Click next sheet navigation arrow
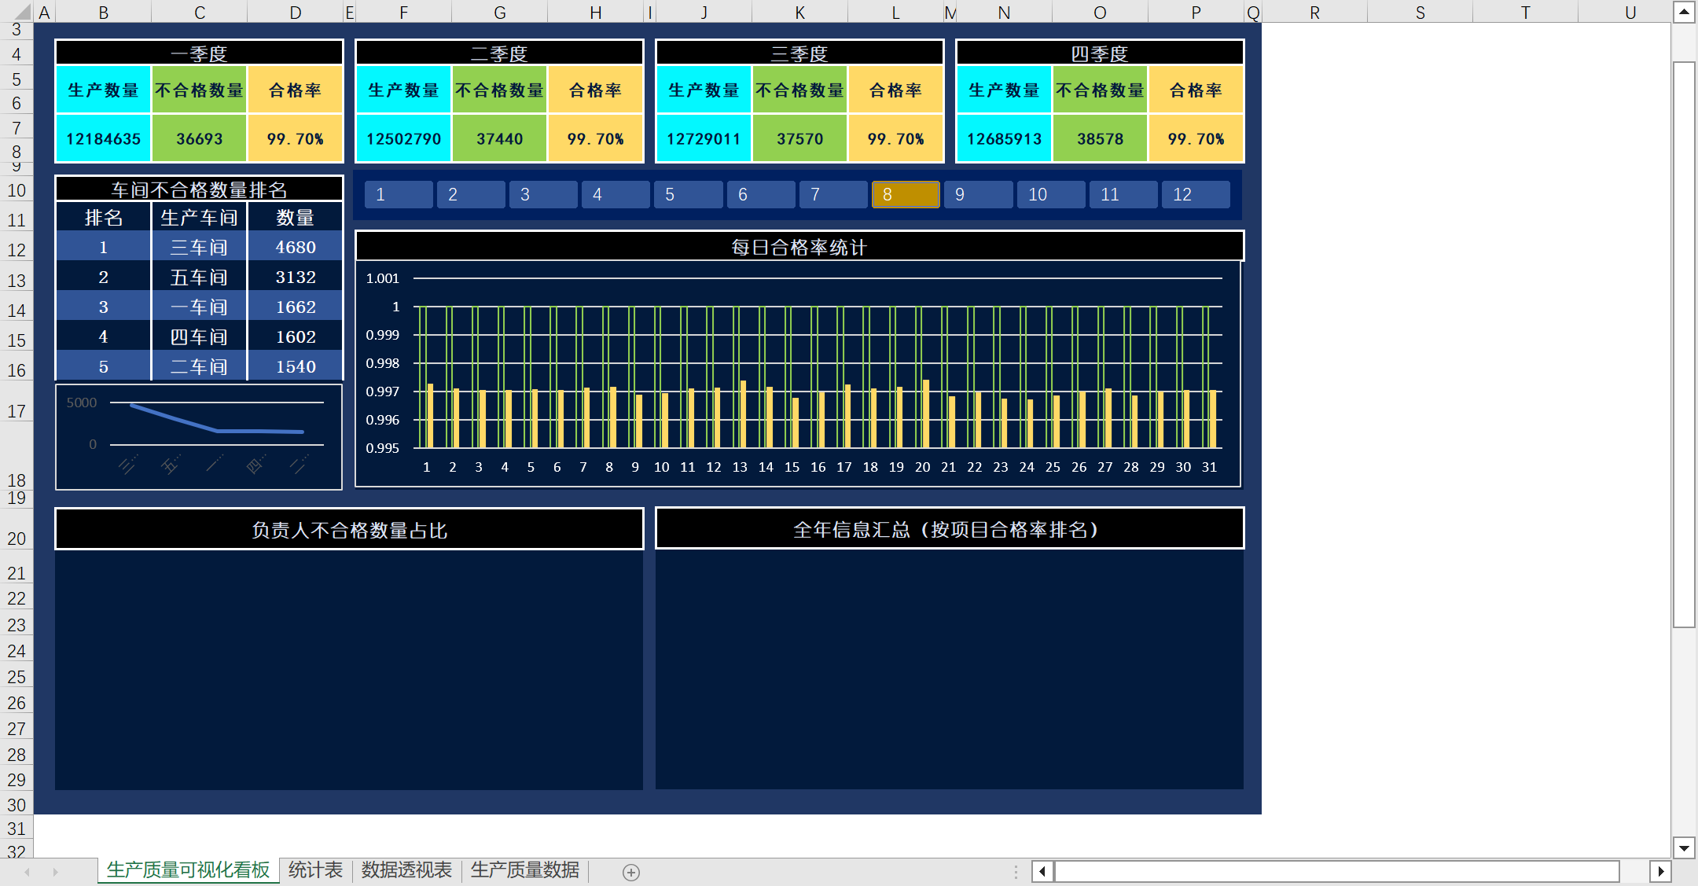 point(55,872)
